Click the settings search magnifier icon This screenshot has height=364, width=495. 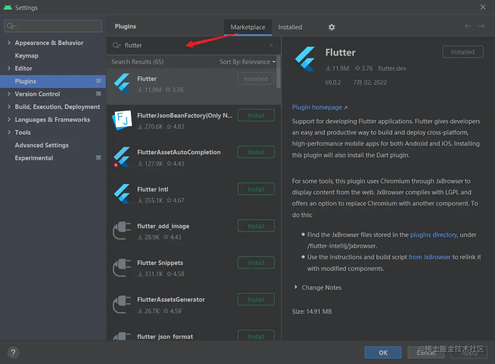pyautogui.click(x=11, y=26)
